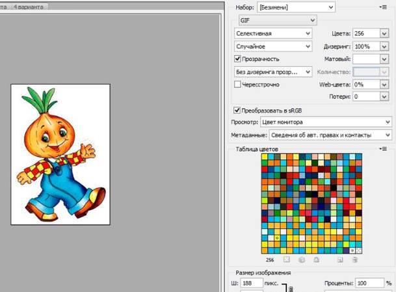Open the Дизеринг percentage dropdown arrow
The width and height of the screenshot is (396, 292).
tap(384, 46)
